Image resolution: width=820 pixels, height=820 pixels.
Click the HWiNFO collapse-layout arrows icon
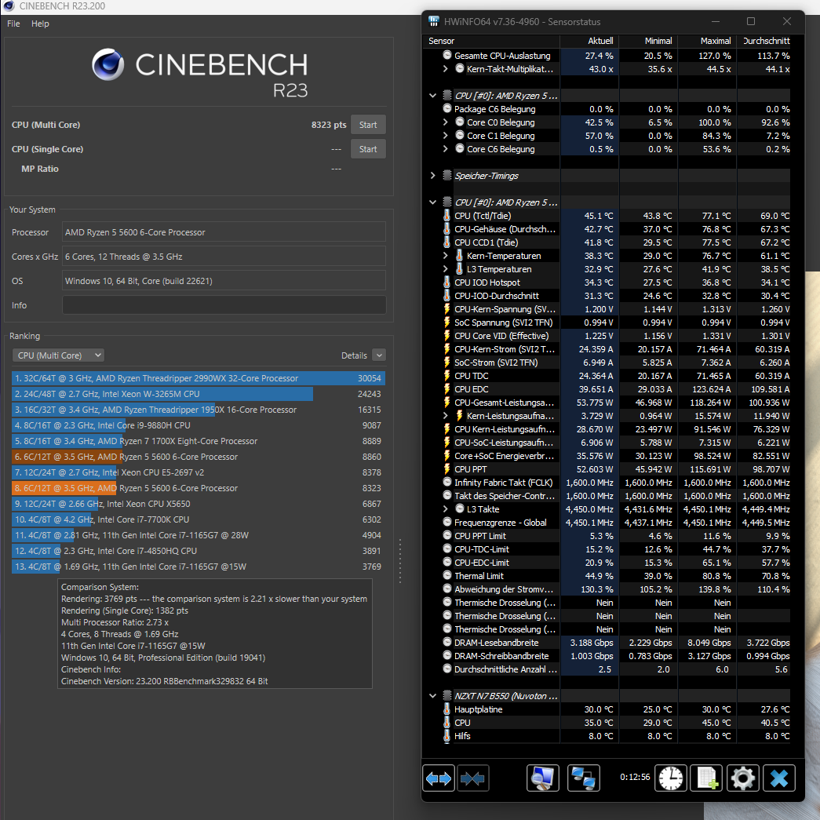(472, 778)
